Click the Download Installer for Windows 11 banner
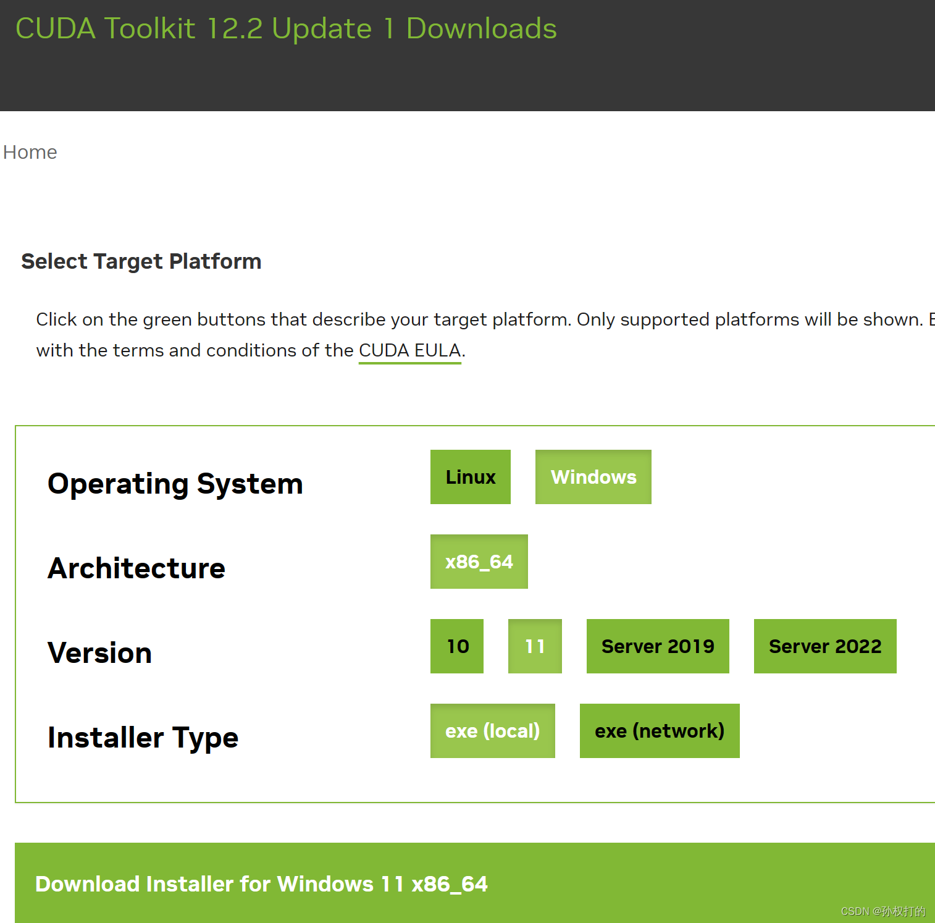 [x=475, y=883]
